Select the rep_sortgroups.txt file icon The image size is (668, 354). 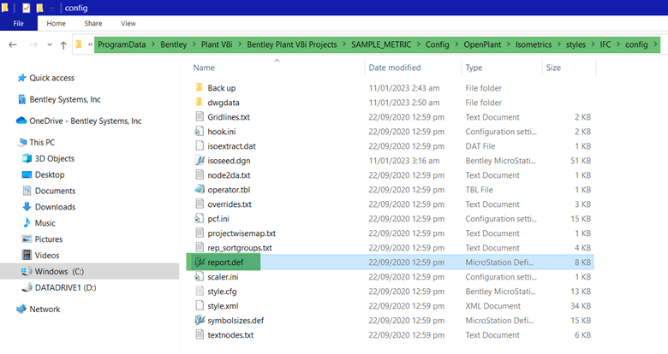click(199, 248)
